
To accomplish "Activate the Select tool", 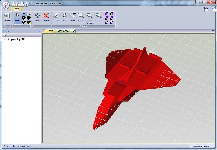I will tap(18, 18).
